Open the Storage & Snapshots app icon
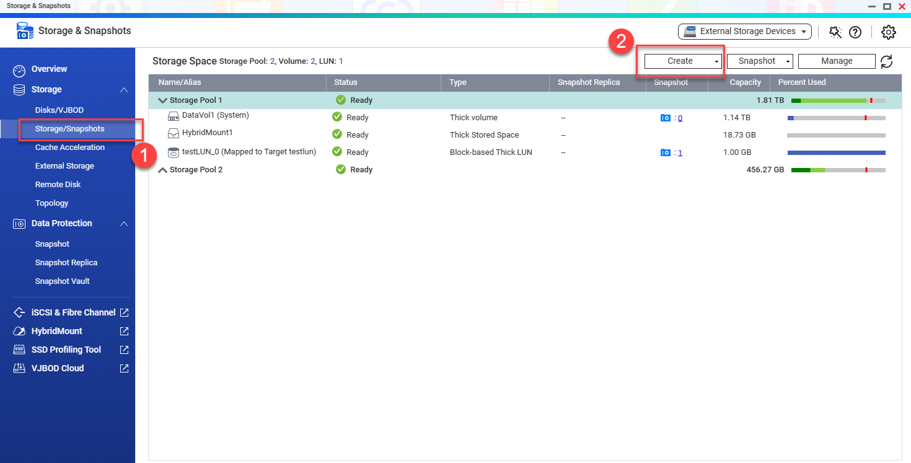Image resolution: width=911 pixels, height=463 pixels. click(24, 30)
